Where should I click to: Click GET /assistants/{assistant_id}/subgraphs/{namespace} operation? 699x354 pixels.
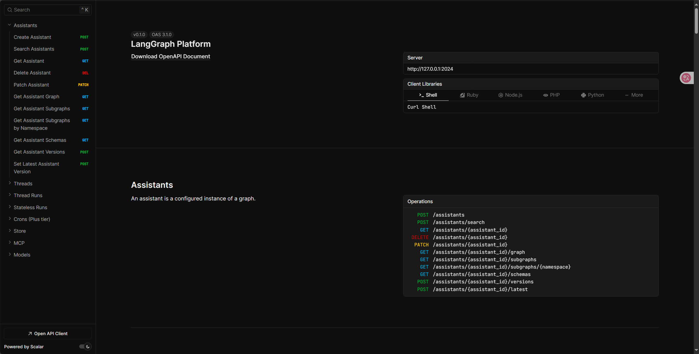[495, 267]
